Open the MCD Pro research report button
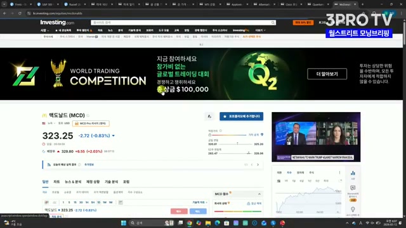The height and width of the screenshot is (228, 406). (x=91, y=123)
